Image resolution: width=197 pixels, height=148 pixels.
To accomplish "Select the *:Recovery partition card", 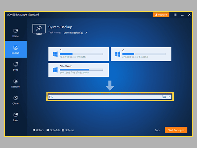I will [78, 70].
